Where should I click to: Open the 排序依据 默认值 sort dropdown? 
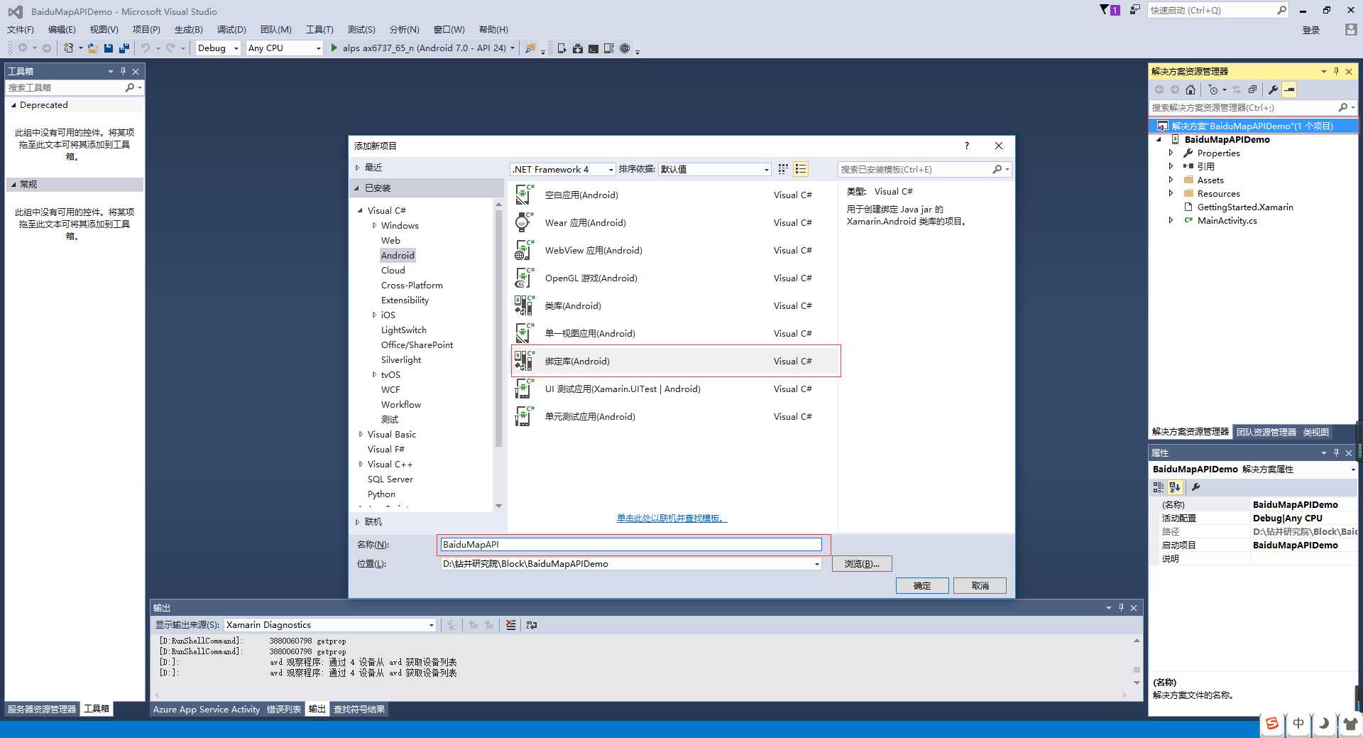[714, 169]
